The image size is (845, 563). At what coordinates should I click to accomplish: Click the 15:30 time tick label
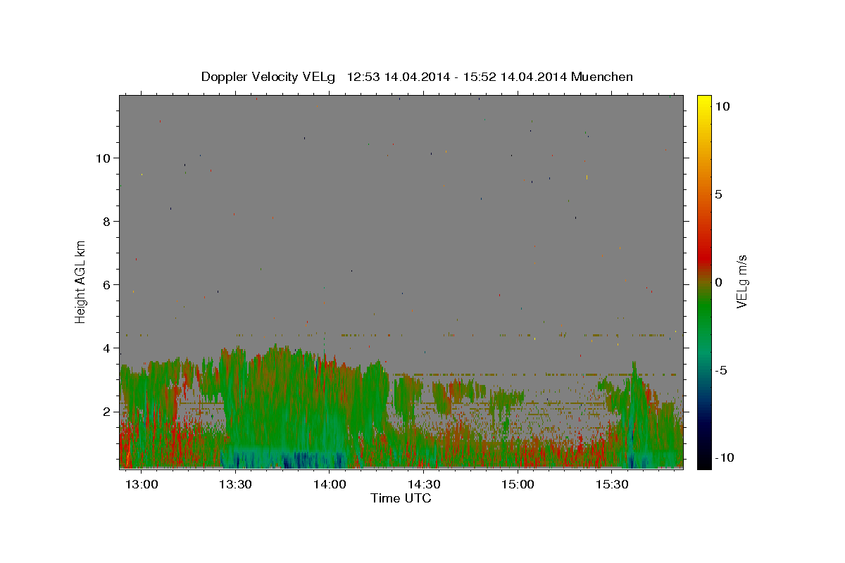(612, 485)
